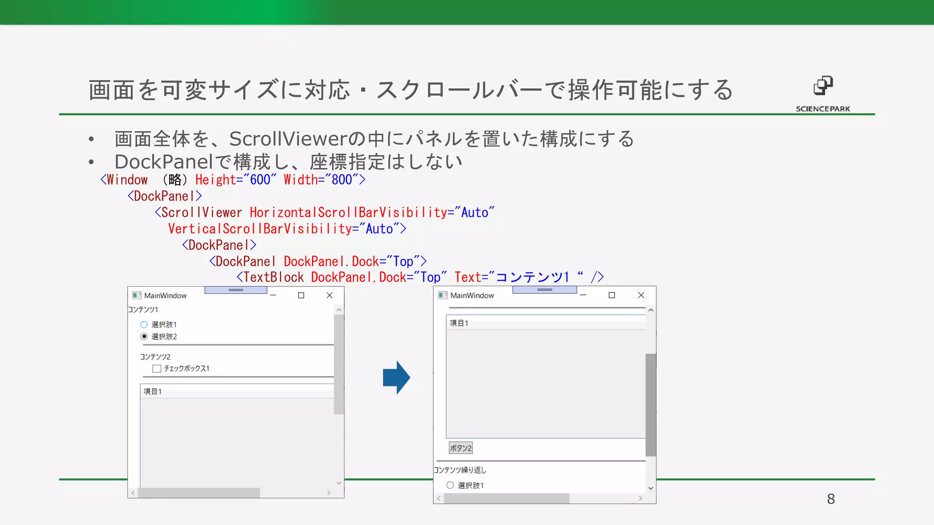Select 選択肢1 radio button in left window
This screenshot has width=934, height=525.
[144, 324]
